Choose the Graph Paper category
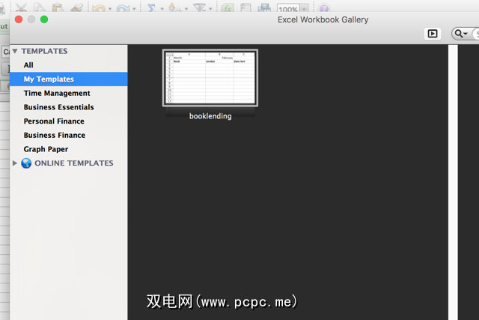The height and width of the screenshot is (320, 479). pos(46,149)
